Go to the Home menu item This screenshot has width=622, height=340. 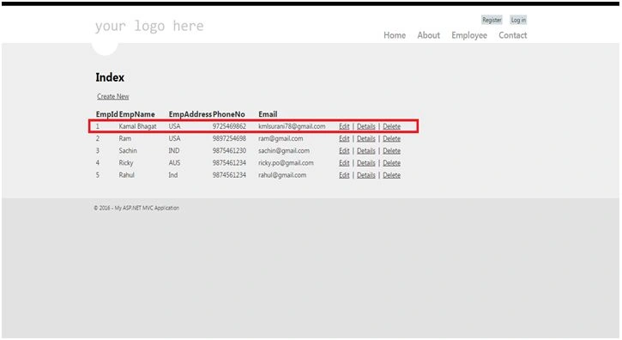click(x=395, y=35)
